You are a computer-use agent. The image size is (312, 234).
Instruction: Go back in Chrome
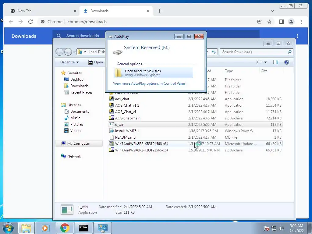coord(11,22)
